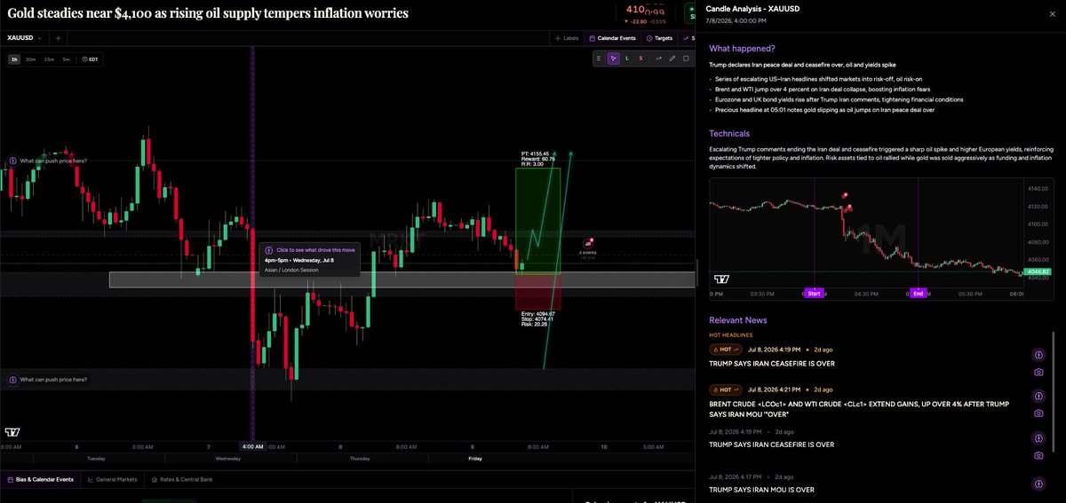
Task: Select the cursor pointer tool
Action: pos(613,59)
